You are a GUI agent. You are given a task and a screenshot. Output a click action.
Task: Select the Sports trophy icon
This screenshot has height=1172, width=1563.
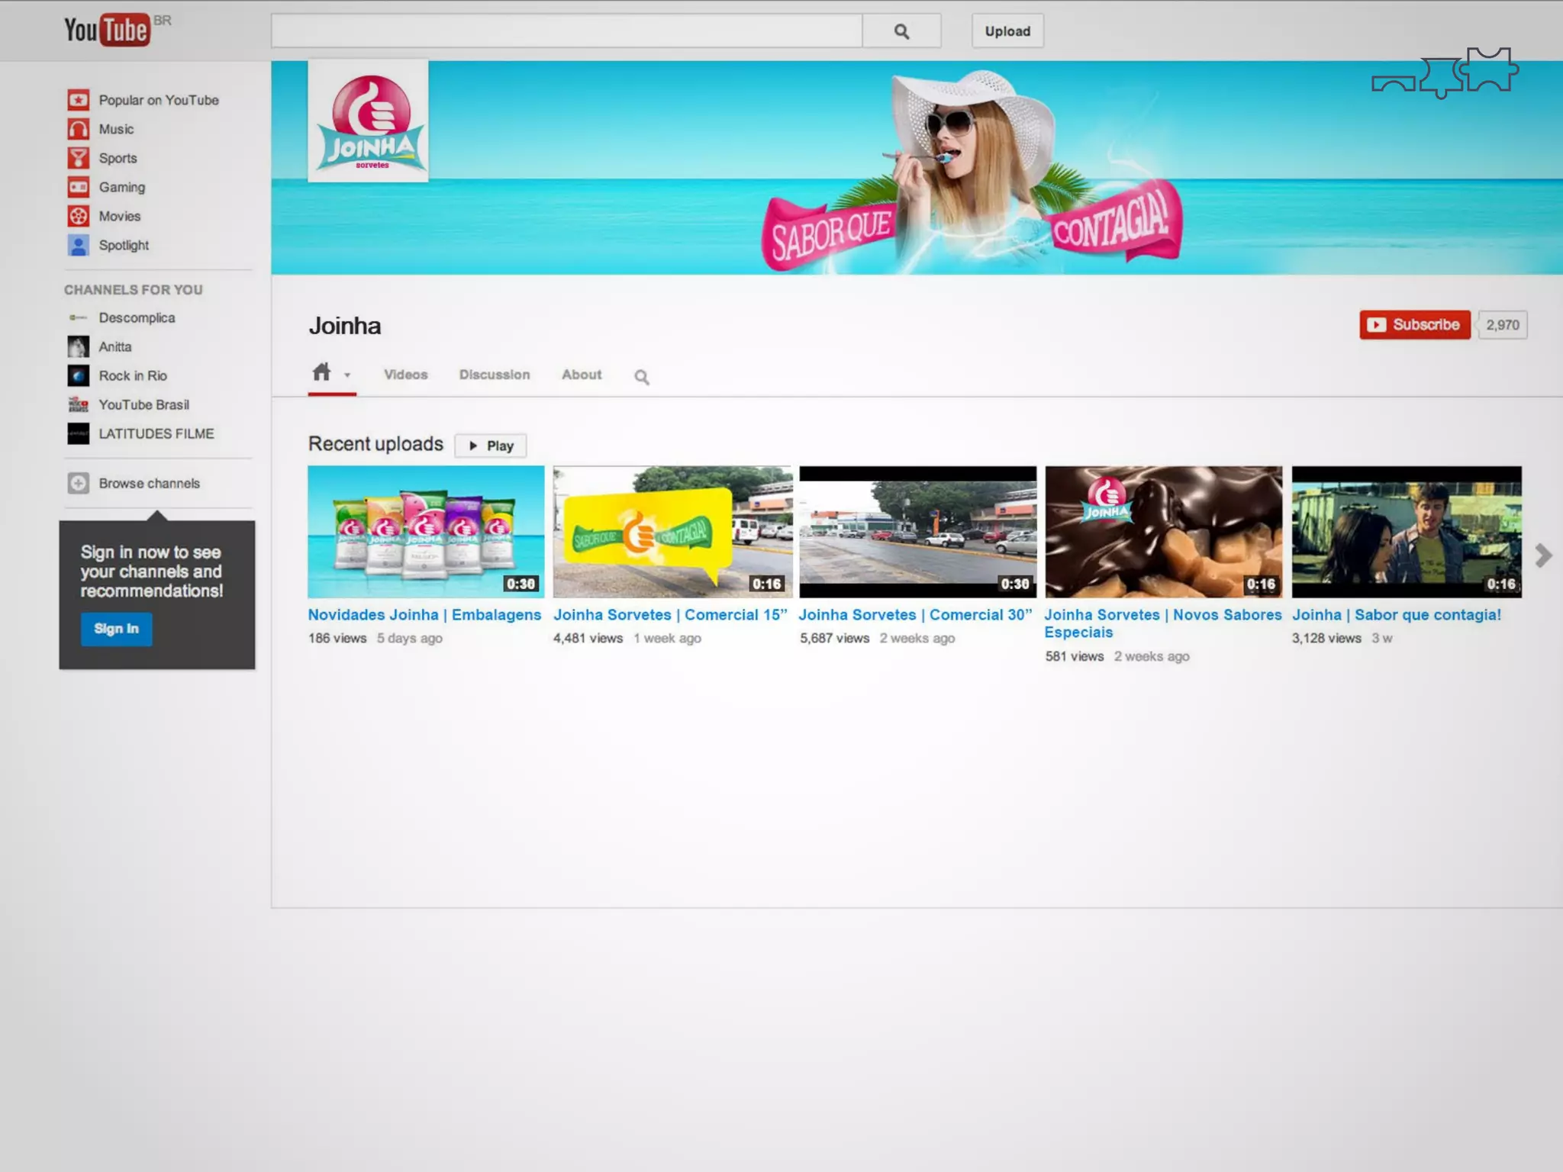pyautogui.click(x=78, y=158)
